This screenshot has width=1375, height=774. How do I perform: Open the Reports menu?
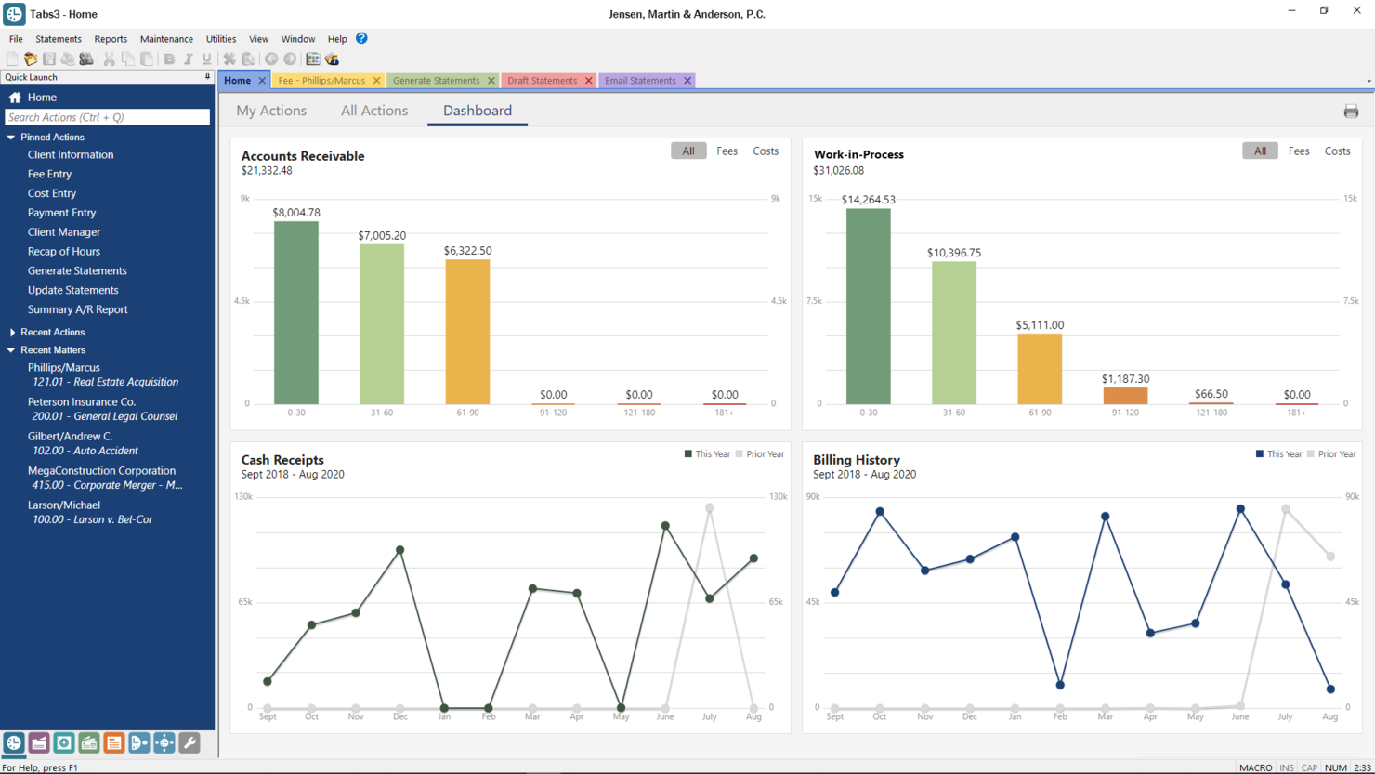tap(111, 39)
